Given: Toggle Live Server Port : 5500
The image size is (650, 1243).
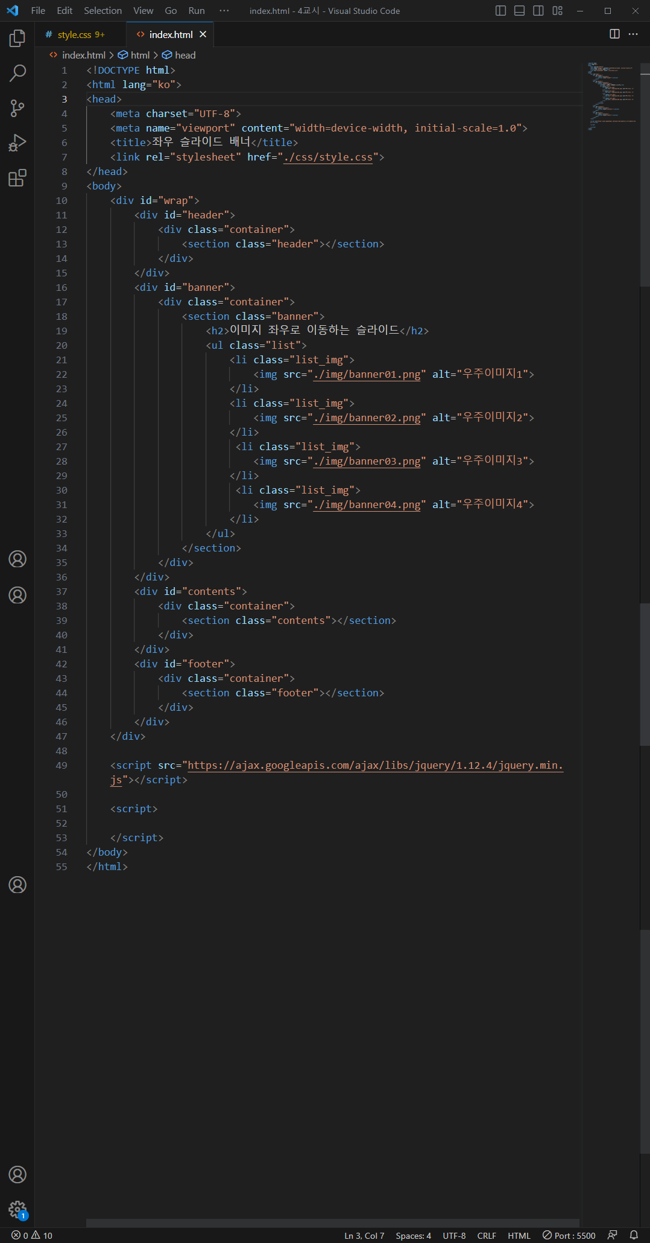Looking at the screenshot, I should point(569,1236).
